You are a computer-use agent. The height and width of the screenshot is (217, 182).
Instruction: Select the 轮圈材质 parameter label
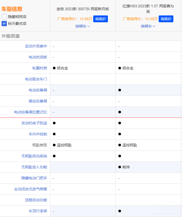(40, 68)
